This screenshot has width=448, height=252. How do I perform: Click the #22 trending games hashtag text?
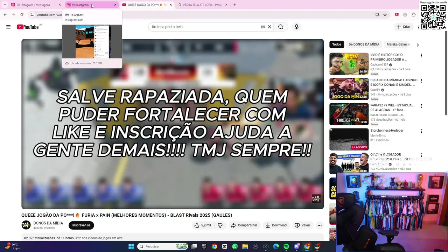click(x=99, y=238)
